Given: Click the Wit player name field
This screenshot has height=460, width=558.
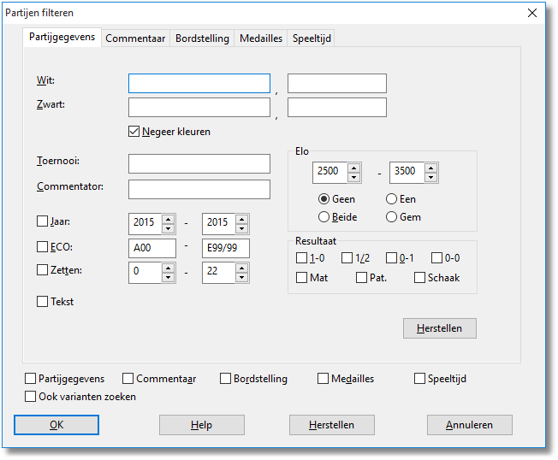Looking at the screenshot, I should (199, 83).
